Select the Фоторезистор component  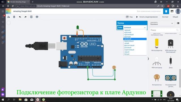click(x=157, y=80)
